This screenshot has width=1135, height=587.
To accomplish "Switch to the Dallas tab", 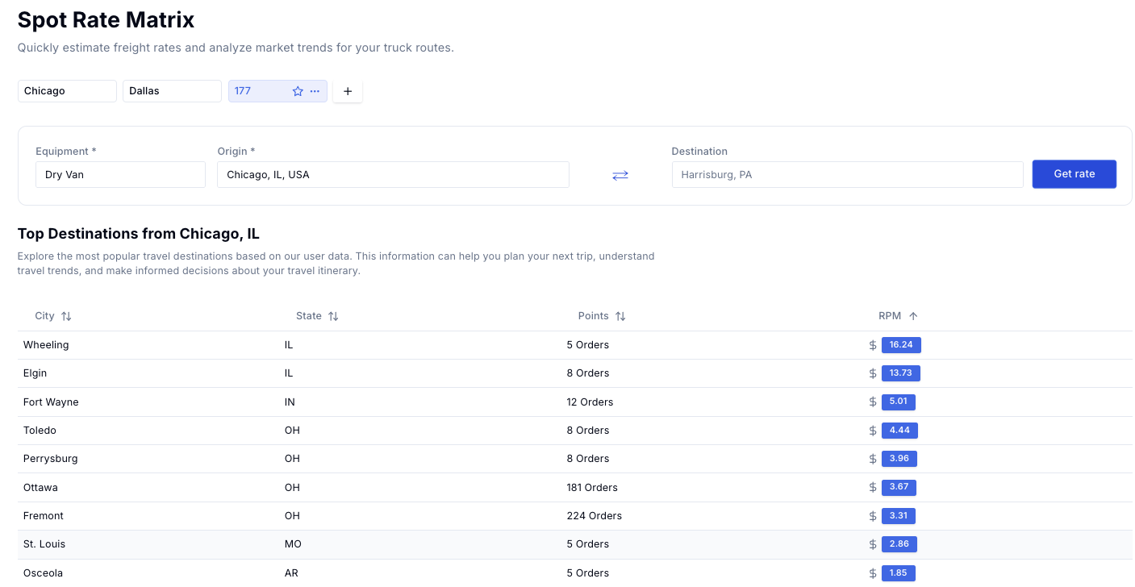I will point(172,91).
